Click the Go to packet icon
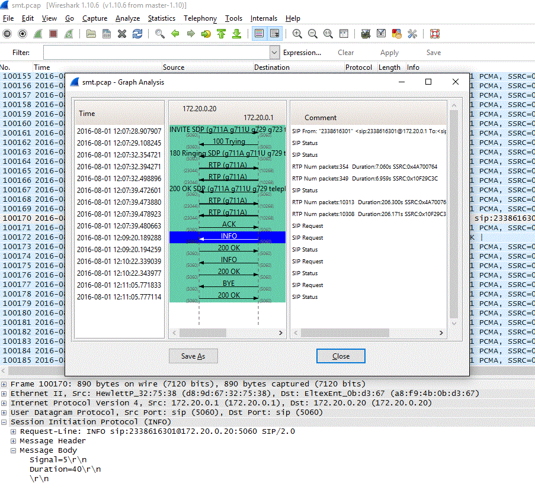Screen dimensions: 535x493 click(206, 34)
